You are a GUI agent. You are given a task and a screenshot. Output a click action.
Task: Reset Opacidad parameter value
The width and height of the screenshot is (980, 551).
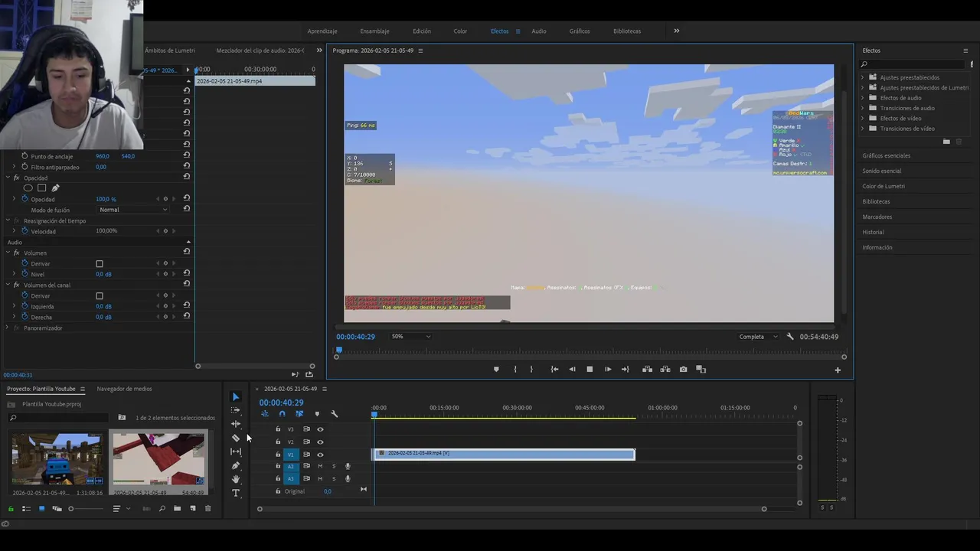pos(187,199)
